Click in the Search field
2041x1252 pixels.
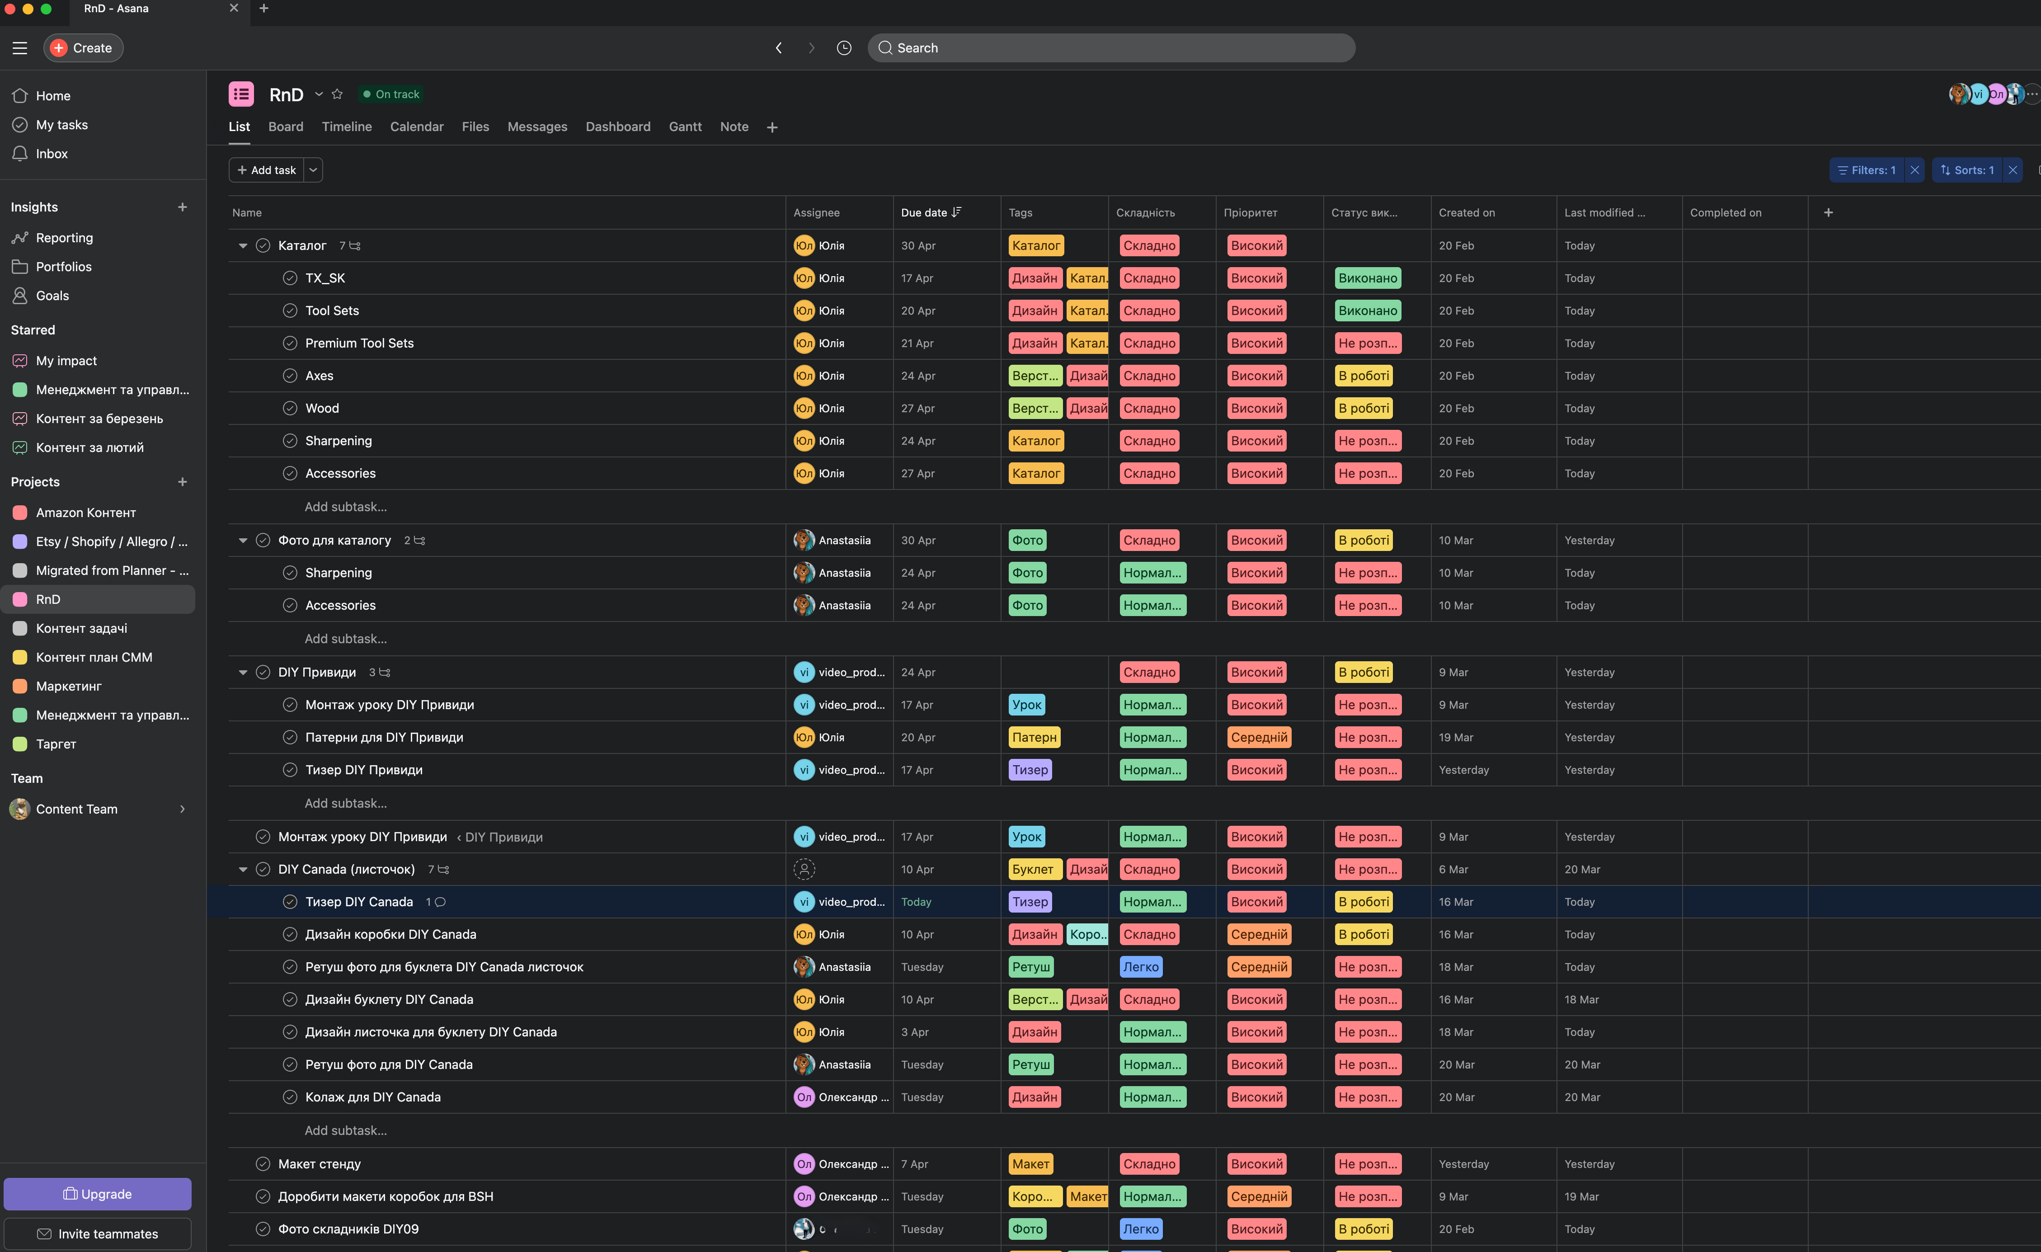pyautogui.click(x=1110, y=48)
